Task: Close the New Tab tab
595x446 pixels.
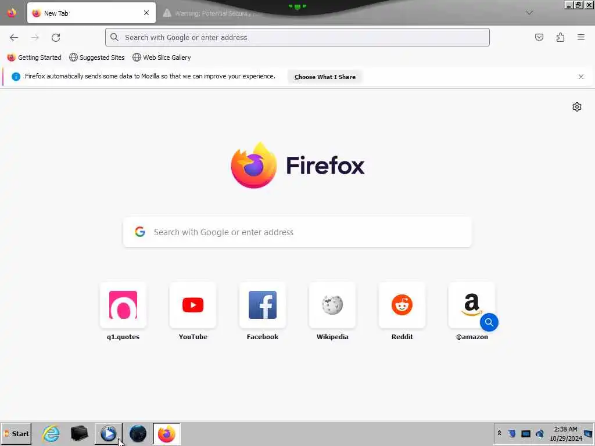Action: [146, 13]
